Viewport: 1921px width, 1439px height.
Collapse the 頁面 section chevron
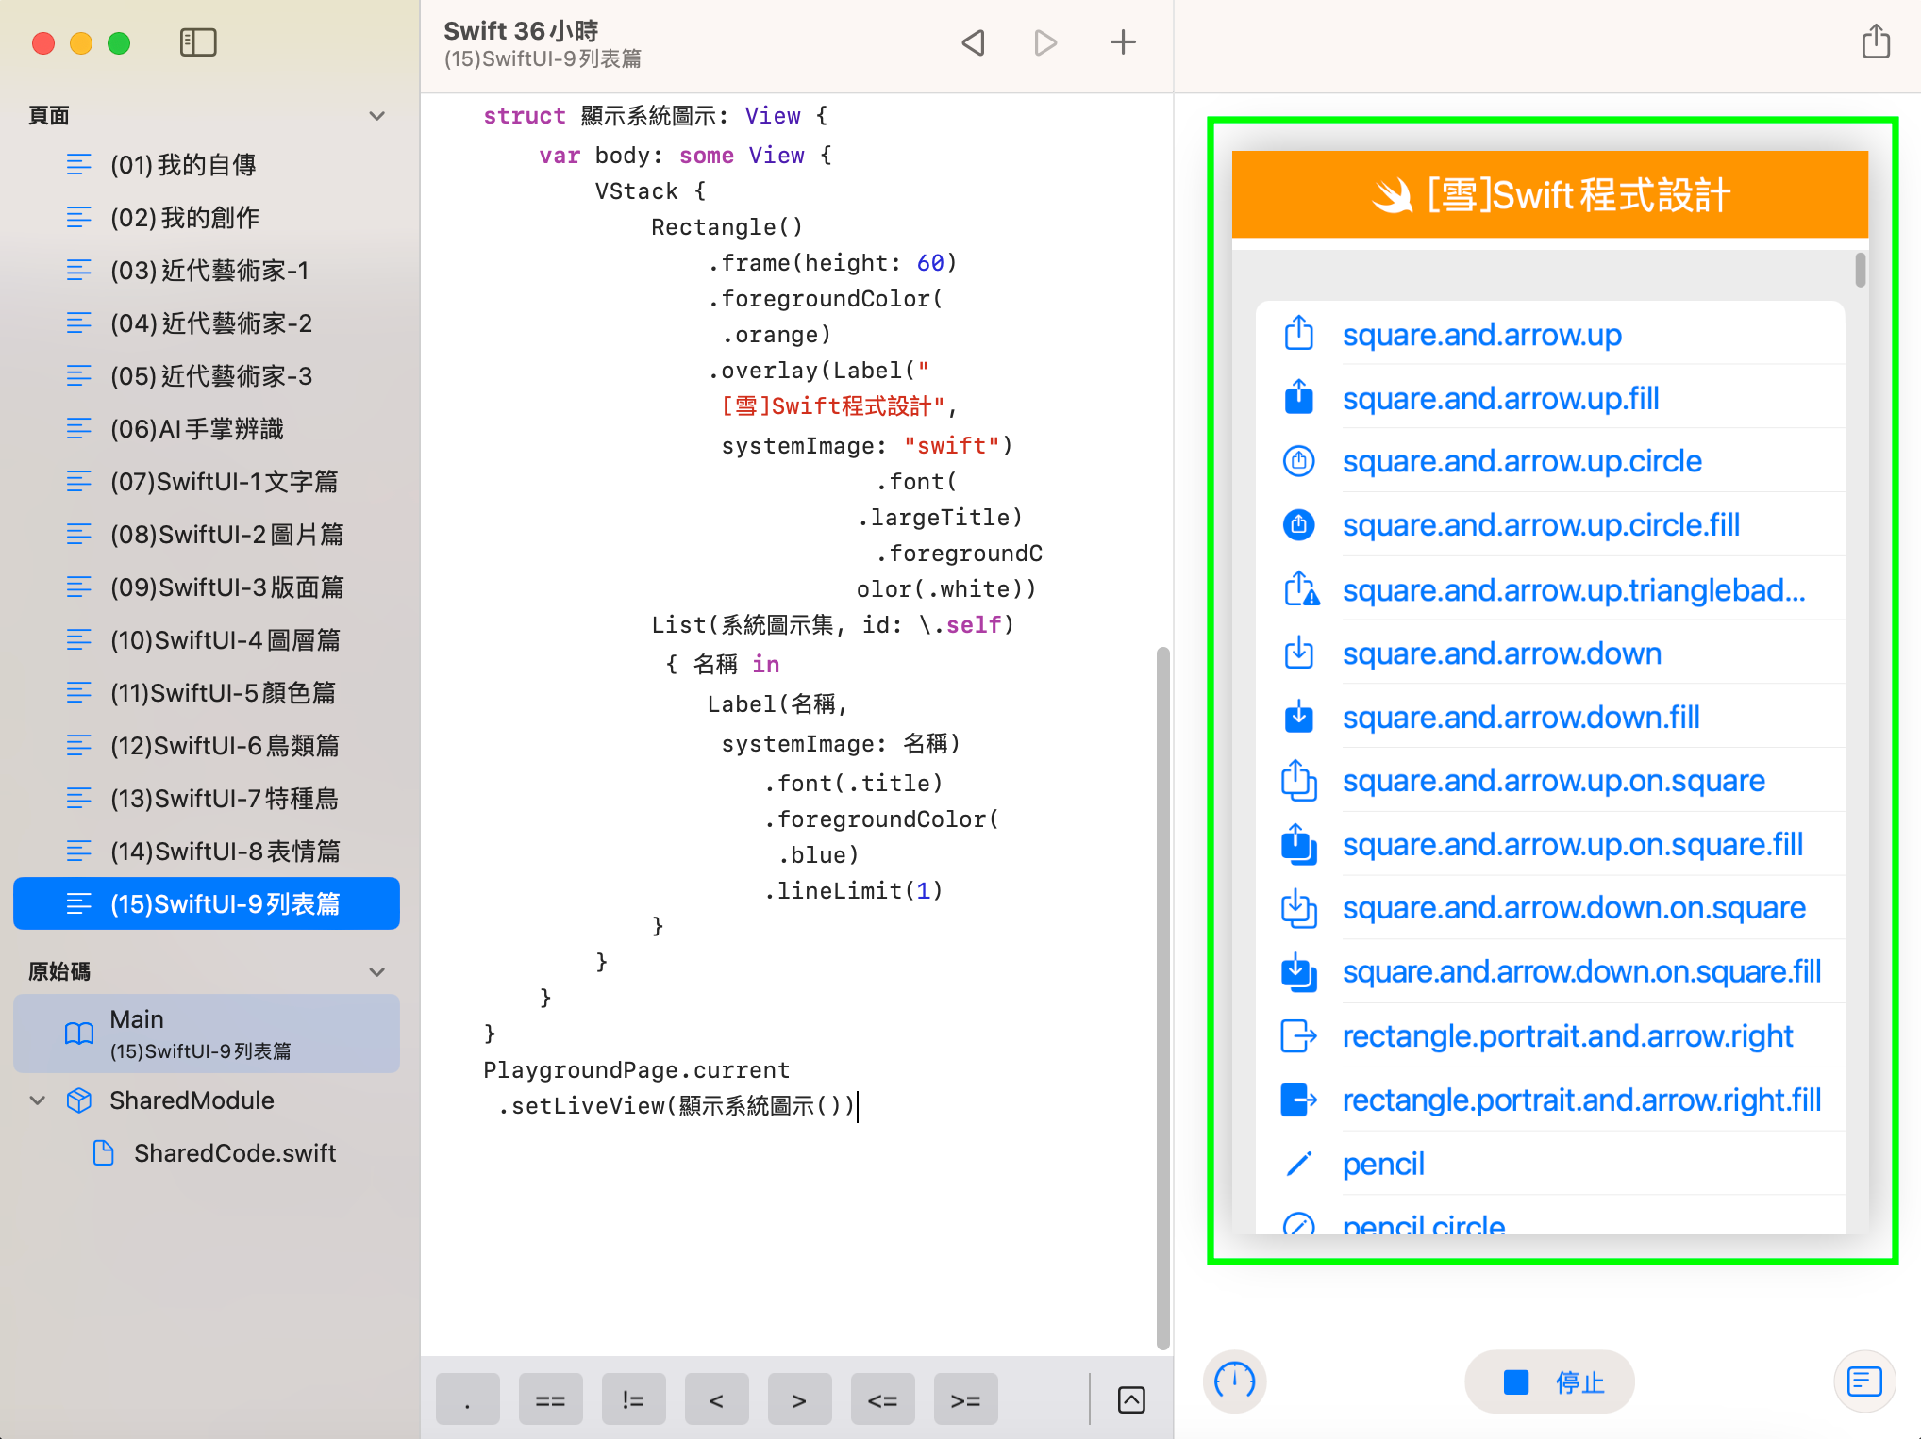coord(377,116)
